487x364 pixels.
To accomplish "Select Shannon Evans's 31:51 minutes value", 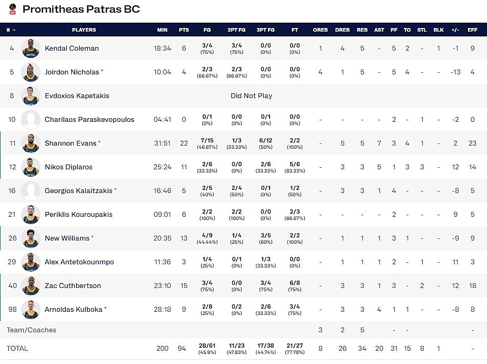I will [x=162, y=143].
